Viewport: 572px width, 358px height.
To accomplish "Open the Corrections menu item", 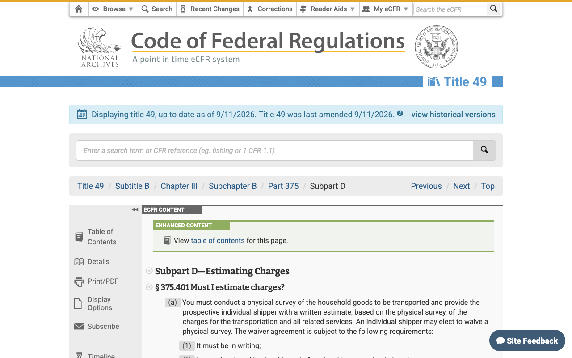I will pyautogui.click(x=270, y=9).
